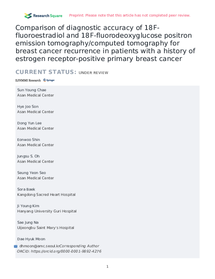Screen dimensions: 215x279
Task: Select author name Hye Joo Son
Action: (x=28, y=107)
